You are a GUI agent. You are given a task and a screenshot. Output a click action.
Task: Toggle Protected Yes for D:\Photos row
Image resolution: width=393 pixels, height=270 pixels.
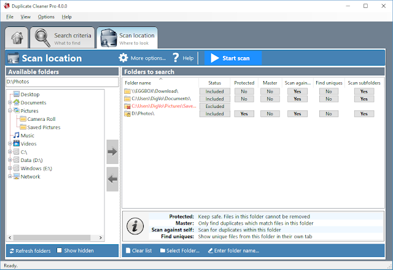[244, 114]
